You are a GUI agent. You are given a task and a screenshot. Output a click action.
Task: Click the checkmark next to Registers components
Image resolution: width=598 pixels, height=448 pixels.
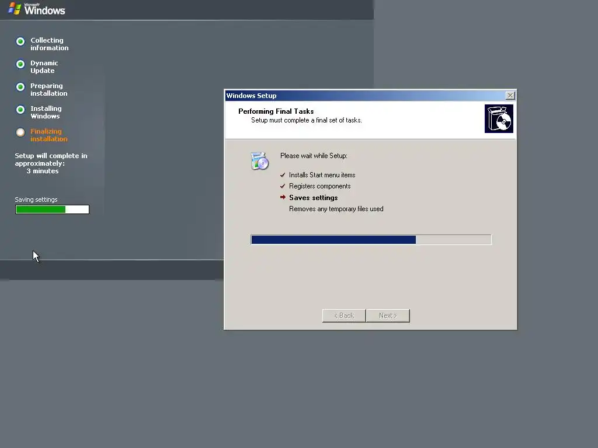click(x=283, y=186)
